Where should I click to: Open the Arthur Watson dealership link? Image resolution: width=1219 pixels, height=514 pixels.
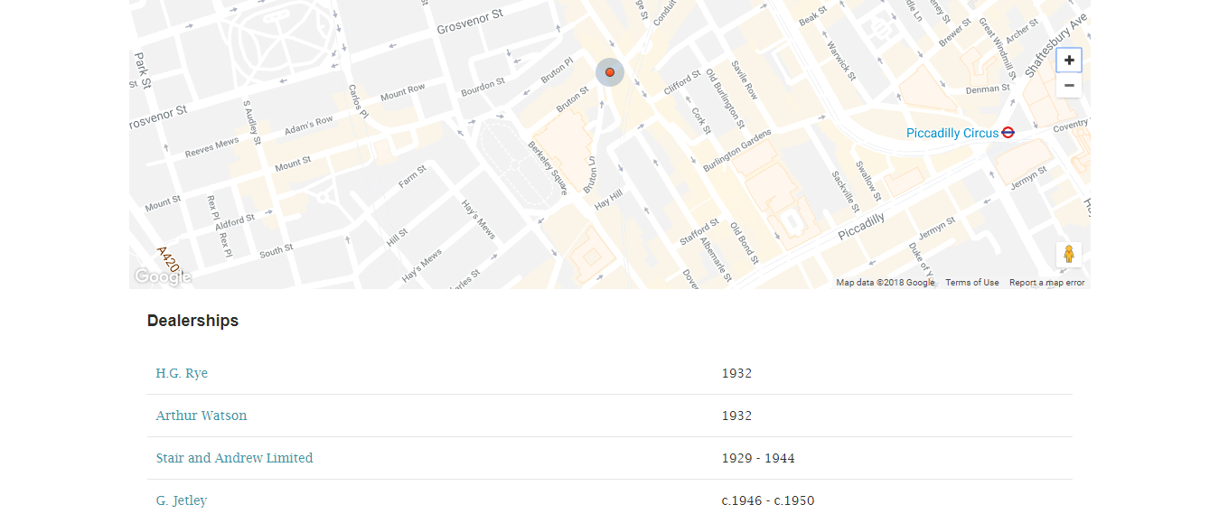pyautogui.click(x=201, y=416)
